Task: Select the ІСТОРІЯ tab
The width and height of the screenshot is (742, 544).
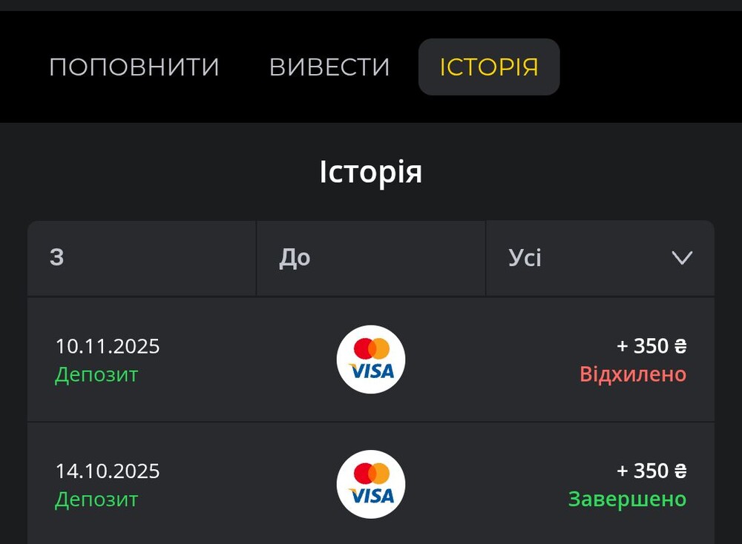Action: (x=489, y=67)
